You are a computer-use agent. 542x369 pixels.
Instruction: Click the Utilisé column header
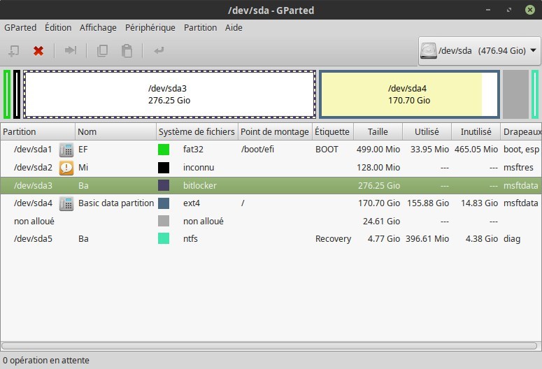coord(427,131)
